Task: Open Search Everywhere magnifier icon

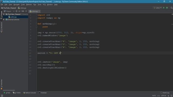Action: click(172, 8)
